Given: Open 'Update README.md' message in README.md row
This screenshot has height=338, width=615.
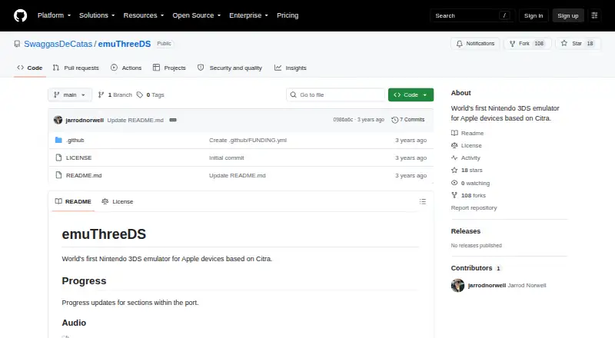Looking at the screenshot, I should click(x=238, y=176).
